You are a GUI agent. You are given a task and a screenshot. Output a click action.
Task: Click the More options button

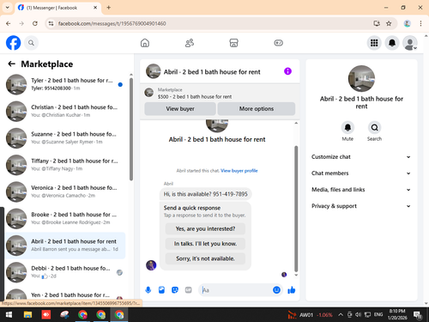pyautogui.click(x=257, y=109)
